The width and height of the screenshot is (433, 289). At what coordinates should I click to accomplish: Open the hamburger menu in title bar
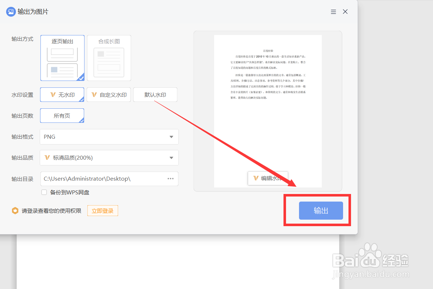333,12
